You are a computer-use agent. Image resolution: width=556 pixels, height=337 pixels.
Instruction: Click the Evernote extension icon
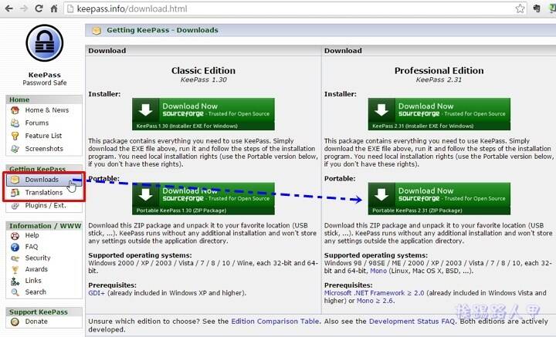pos(537,8)
